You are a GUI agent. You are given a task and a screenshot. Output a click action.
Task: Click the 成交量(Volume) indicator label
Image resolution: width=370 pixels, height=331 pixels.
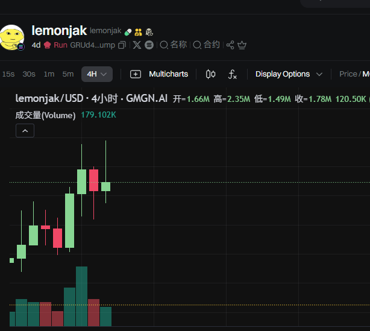click(45, 115)
